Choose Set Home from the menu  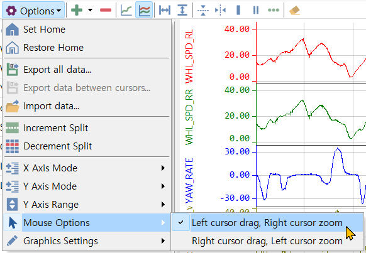click(x=87, y=30)
